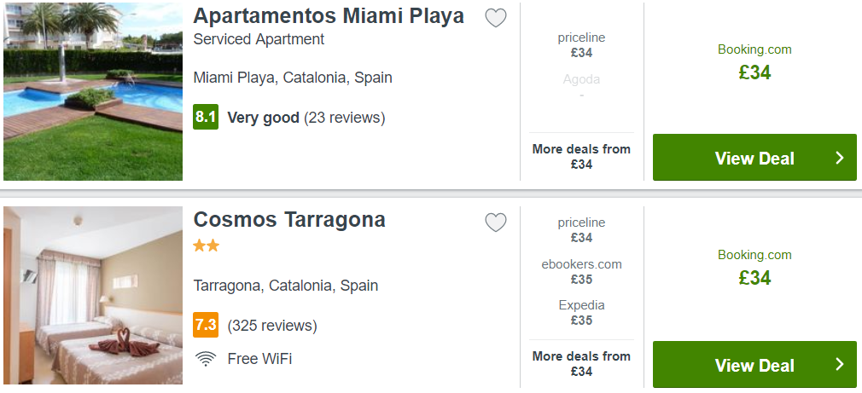Image resolution: width=862 pixels, height=393 pixels.
Task: Expand More deals from £34 for Cosmos Tarragona
Action: point(581,363)
